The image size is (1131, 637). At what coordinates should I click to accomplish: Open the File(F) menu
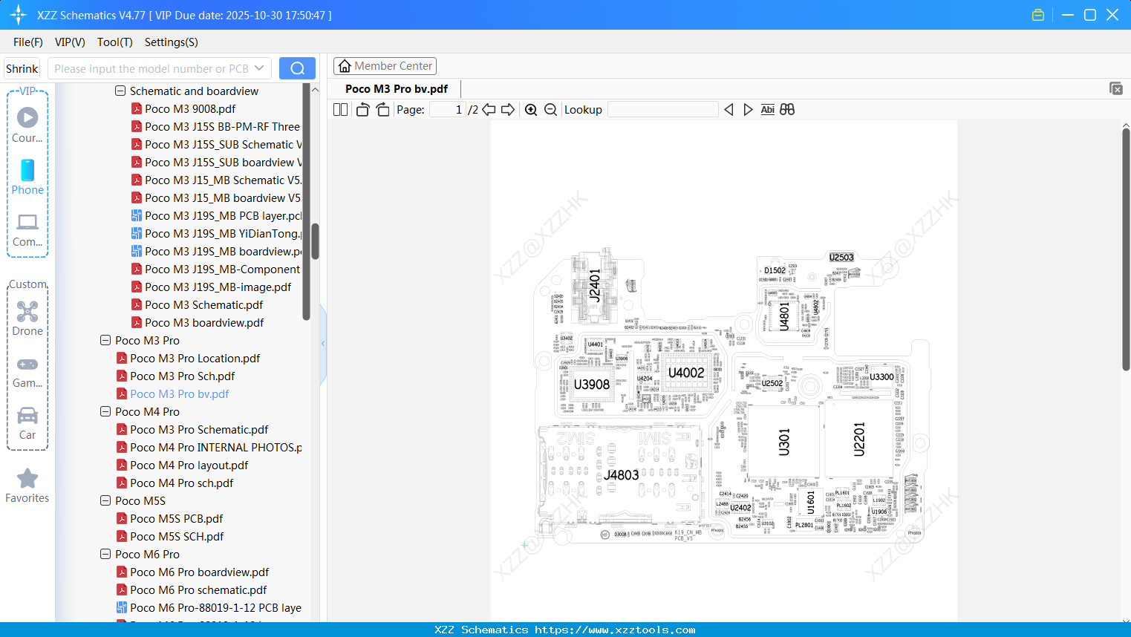pos(28,42)
